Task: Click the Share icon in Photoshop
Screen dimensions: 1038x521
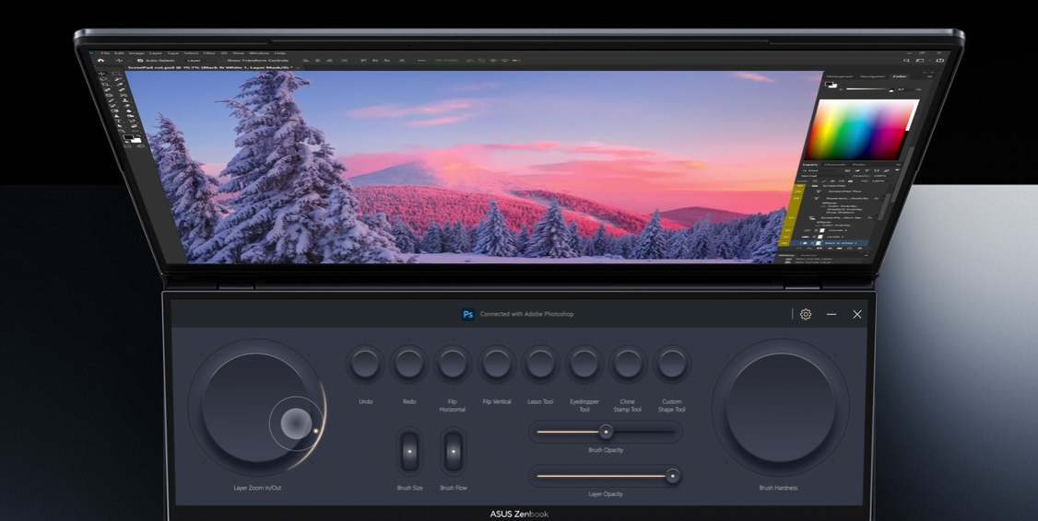Action: [940, 60]
